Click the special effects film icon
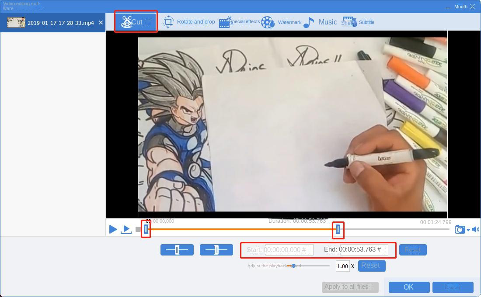The width and height of the screenshot is (481, 297). [225, 22]
